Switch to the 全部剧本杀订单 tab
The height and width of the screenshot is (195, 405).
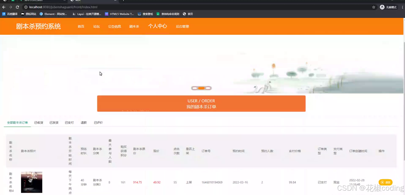(x=17, y=123)
